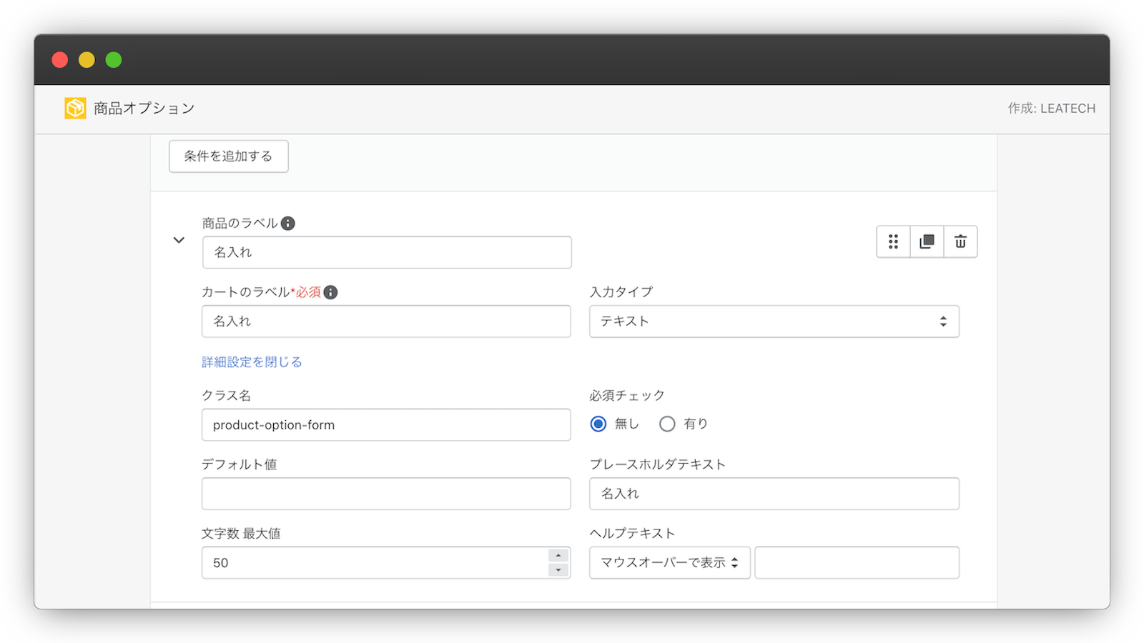Screen dimensions: 1144x643
Task: Click the empty ヘルプテキスト text input
Action: [857, 563]
